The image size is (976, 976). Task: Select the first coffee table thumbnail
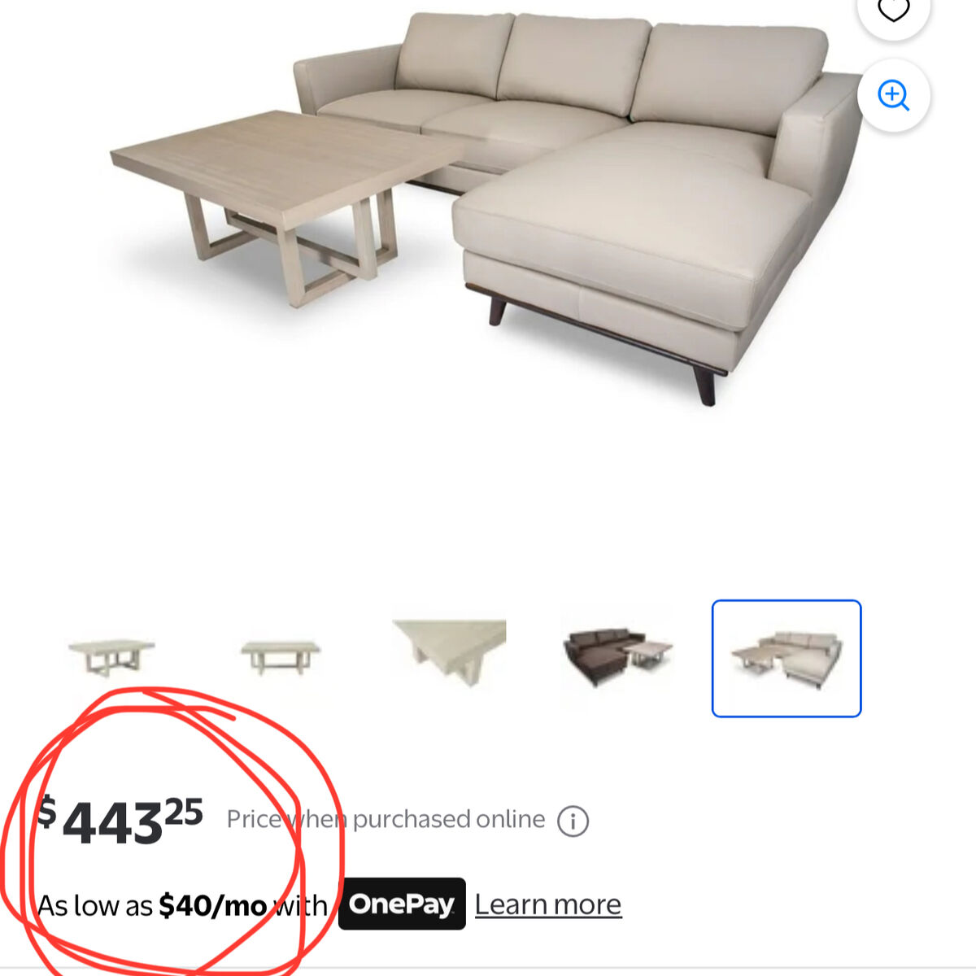point(111,657)
